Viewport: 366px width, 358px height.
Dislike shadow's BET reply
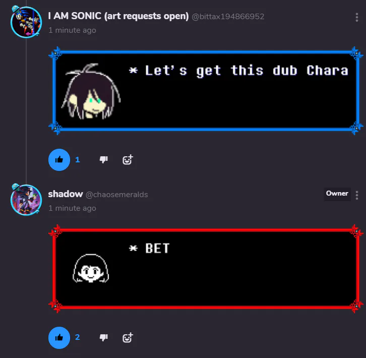(104, 338)
